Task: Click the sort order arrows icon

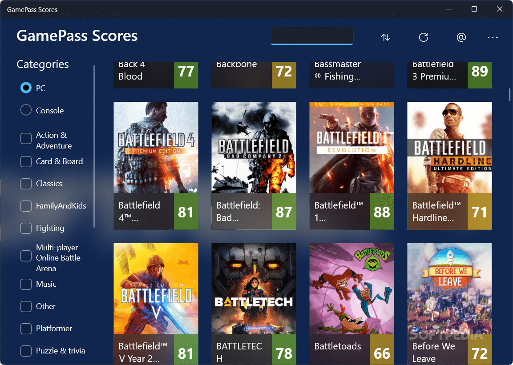Action: [386, 37]
